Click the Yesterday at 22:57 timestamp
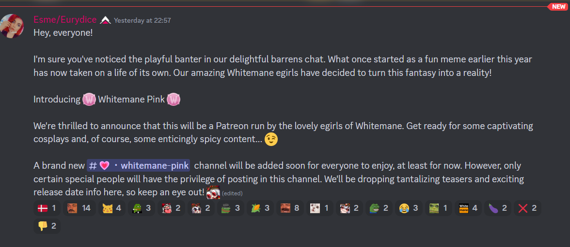Viewport: 570px width, 247px height. [142, 21]
